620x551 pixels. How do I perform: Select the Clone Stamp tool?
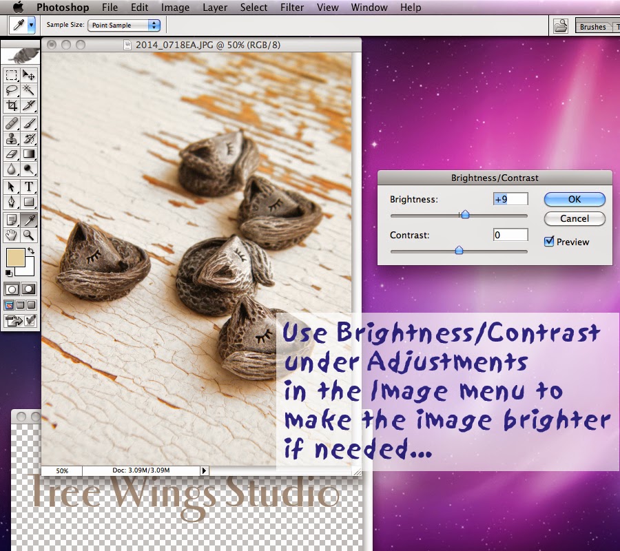(12, 138)
